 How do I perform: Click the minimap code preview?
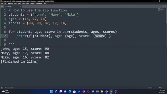(x=161, y=9)
